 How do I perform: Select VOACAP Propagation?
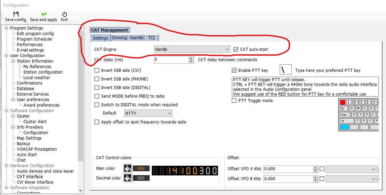tap(37, 149)
